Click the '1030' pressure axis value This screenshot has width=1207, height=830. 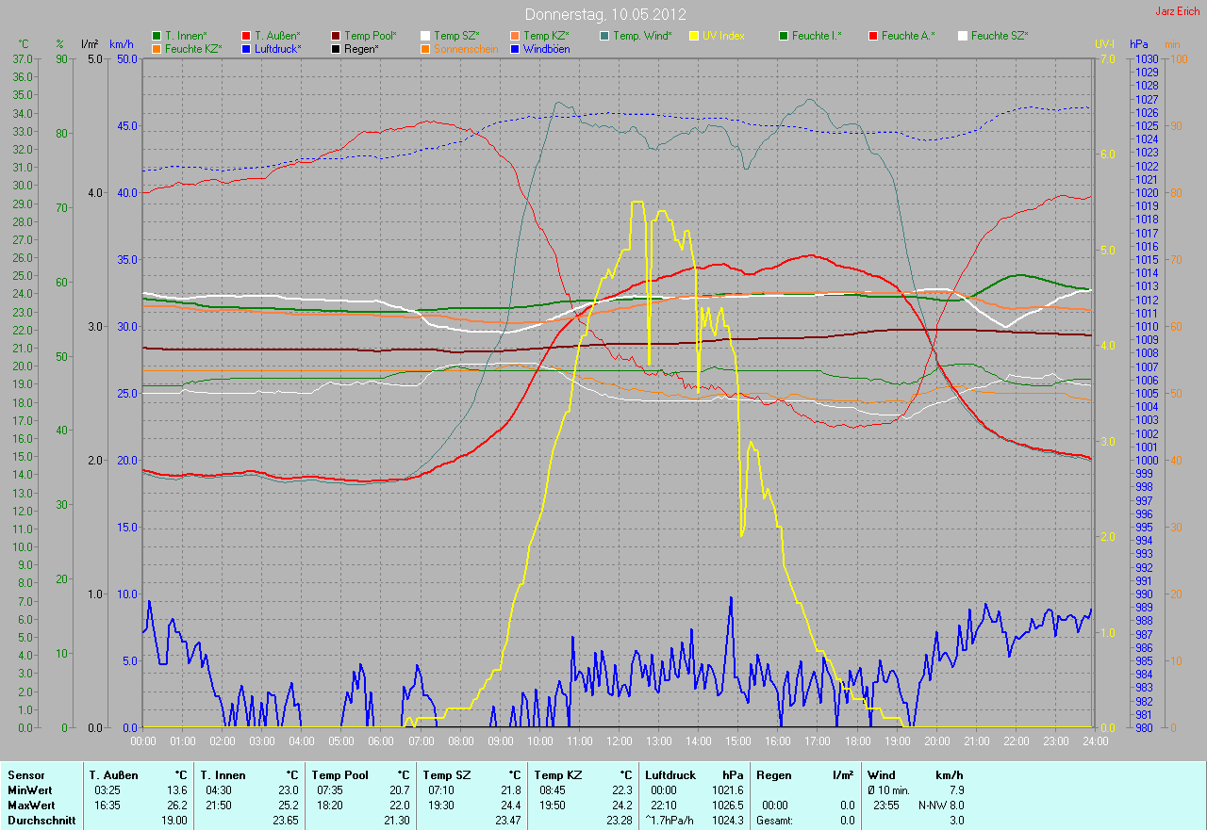(x=1147, y=58)
